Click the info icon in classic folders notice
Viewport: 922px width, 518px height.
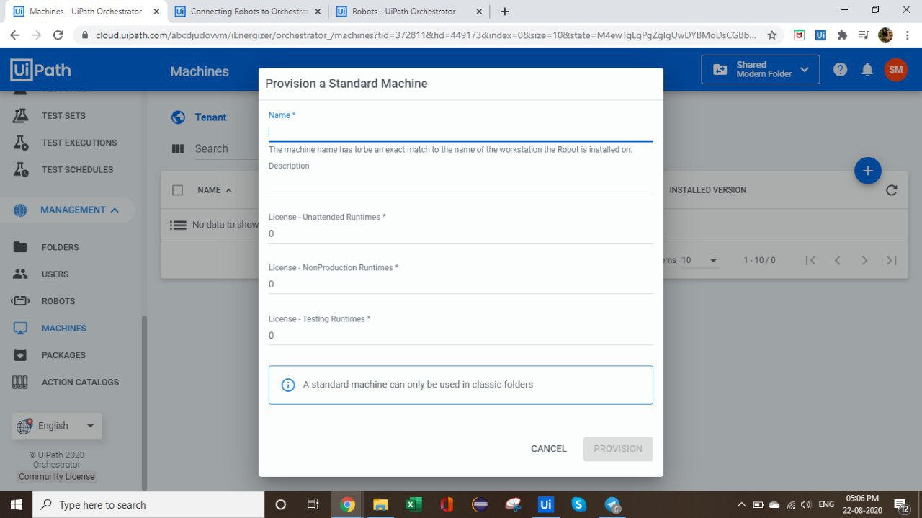click(287, 385)
